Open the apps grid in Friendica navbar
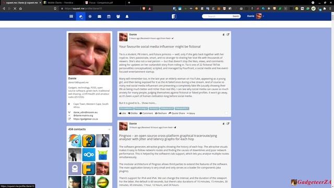The height and width of the screenshot is (188, 334). click(71, 16)
